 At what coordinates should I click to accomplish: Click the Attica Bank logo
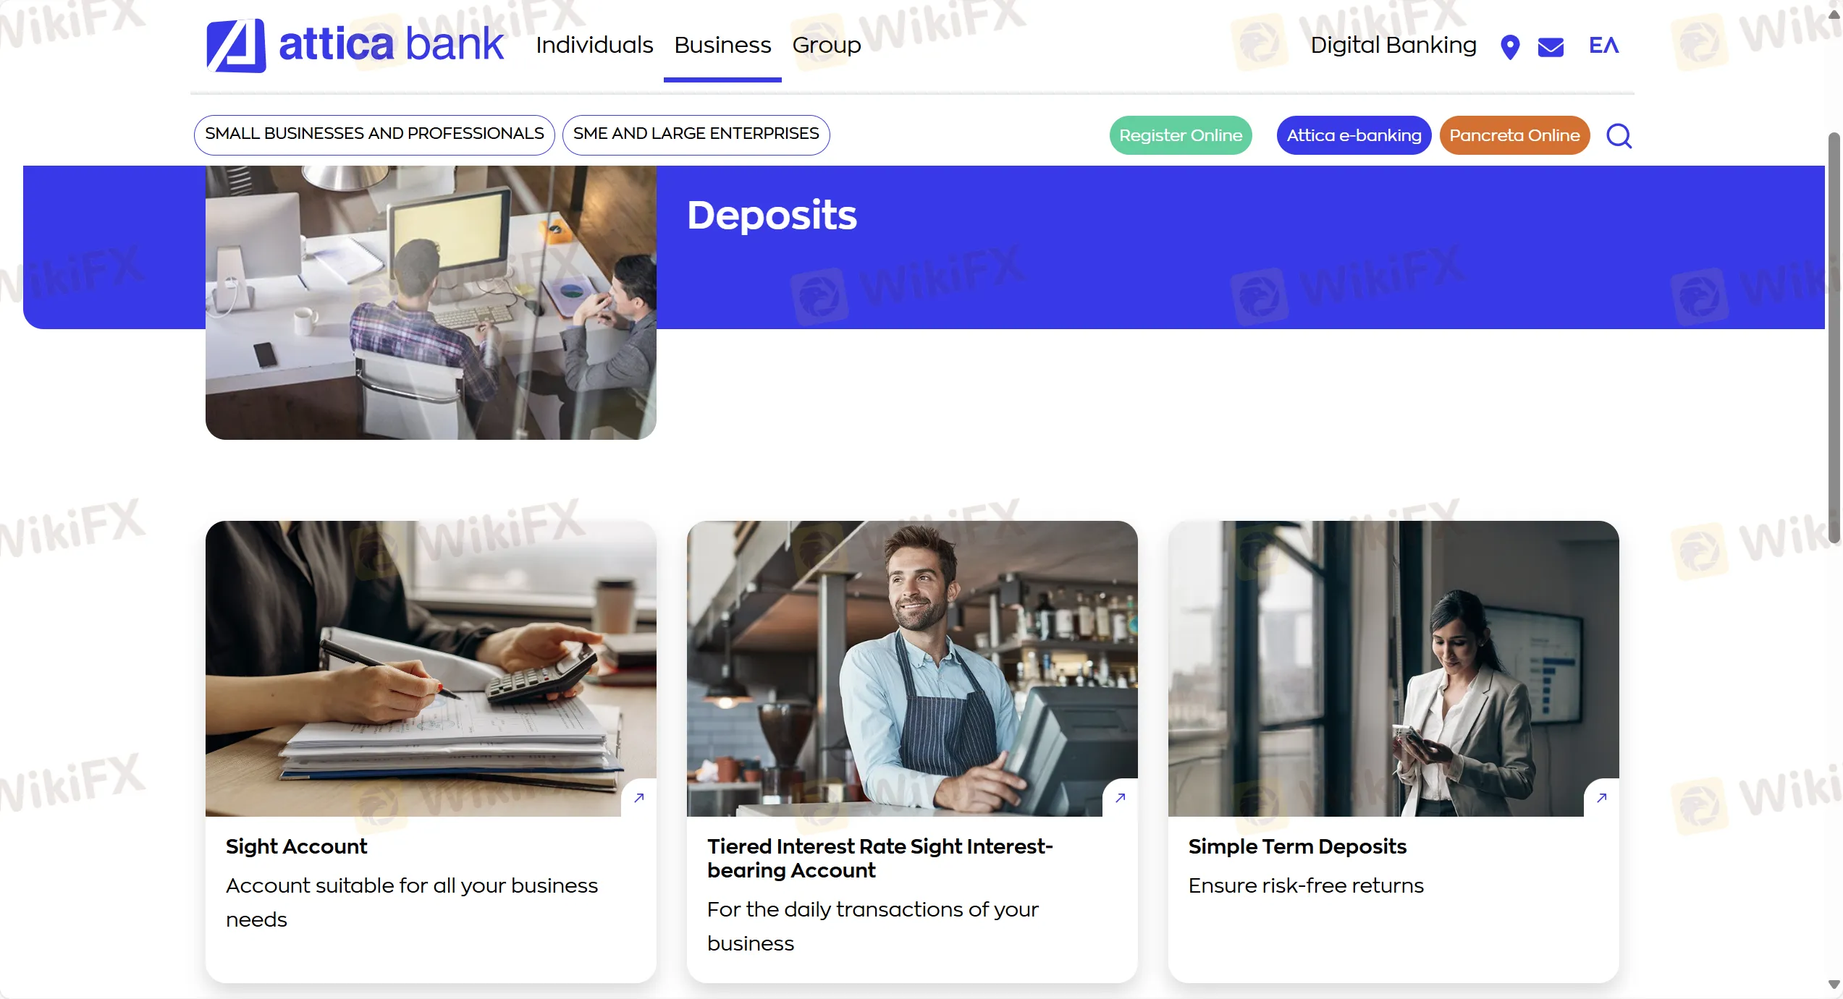point(355,45)
